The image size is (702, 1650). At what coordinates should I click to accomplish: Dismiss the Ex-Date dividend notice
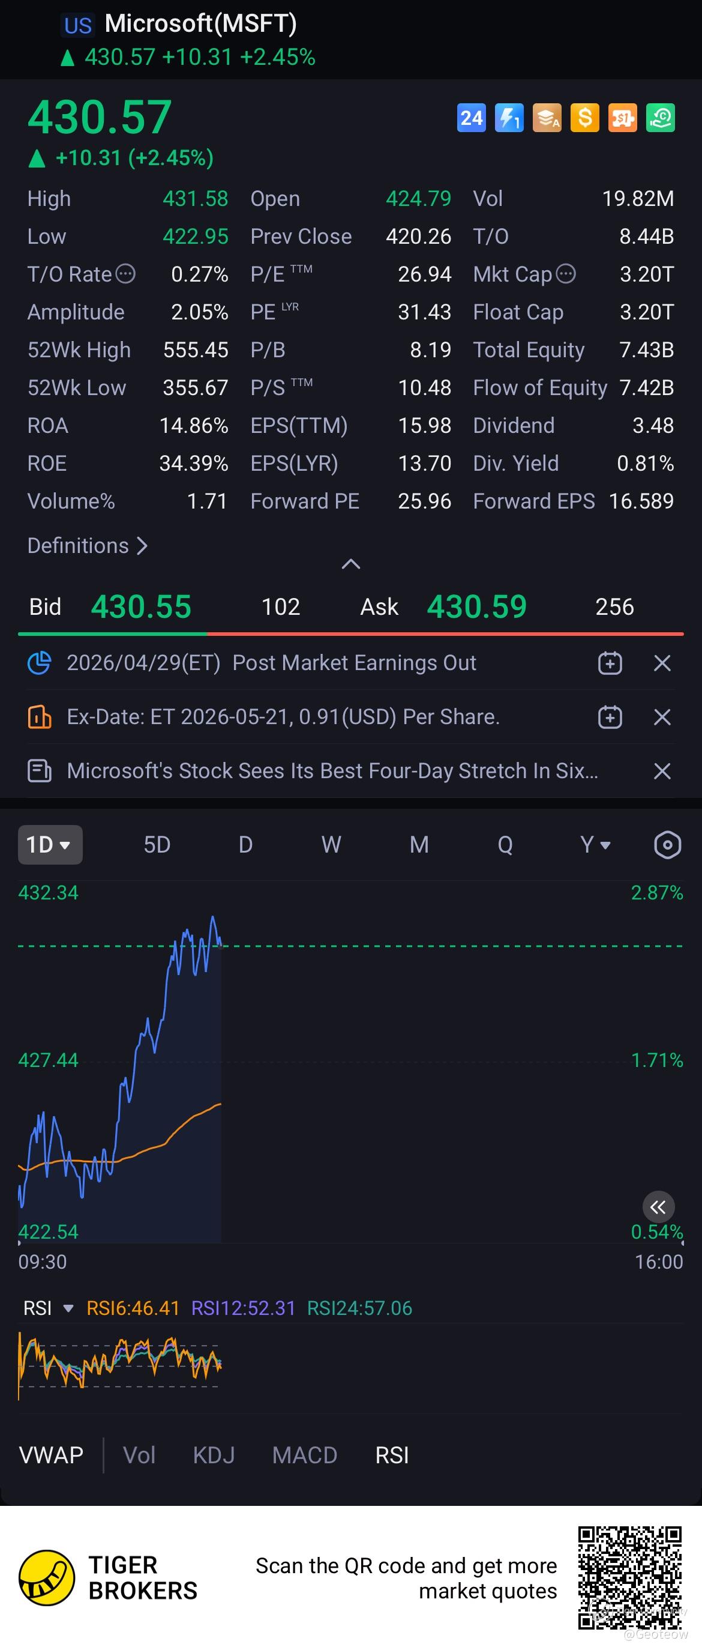[x=662, y=717]
